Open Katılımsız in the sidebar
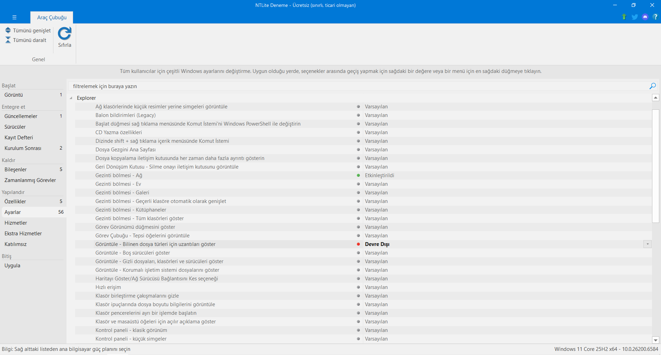The width and height of the screenshot is (661, 355). (33, 244)
